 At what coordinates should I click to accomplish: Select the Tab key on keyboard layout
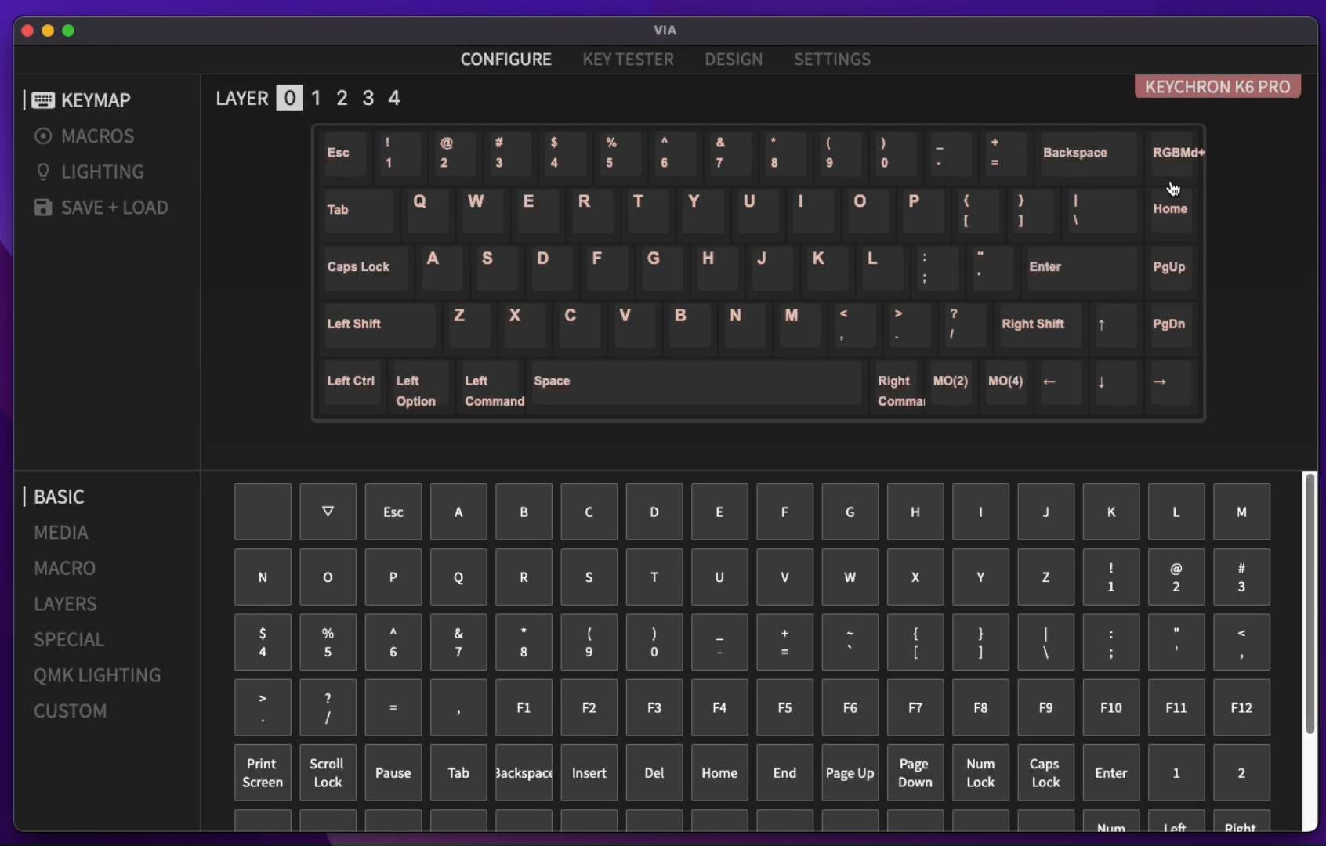[358, 210]
